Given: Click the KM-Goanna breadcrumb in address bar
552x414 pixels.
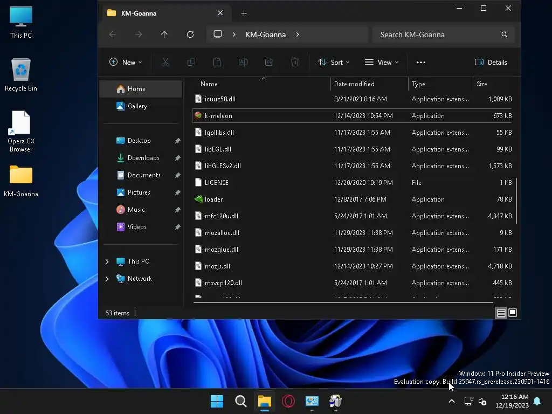Looking at the screenshot, I should click(x=266, y=34).
